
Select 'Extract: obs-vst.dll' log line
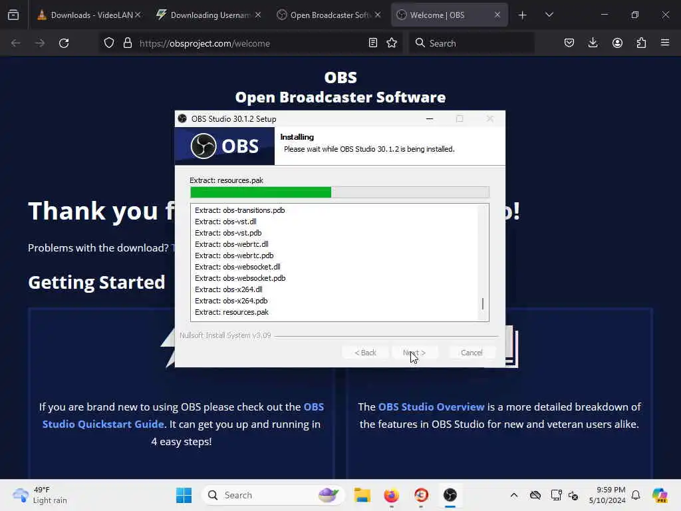225,222
